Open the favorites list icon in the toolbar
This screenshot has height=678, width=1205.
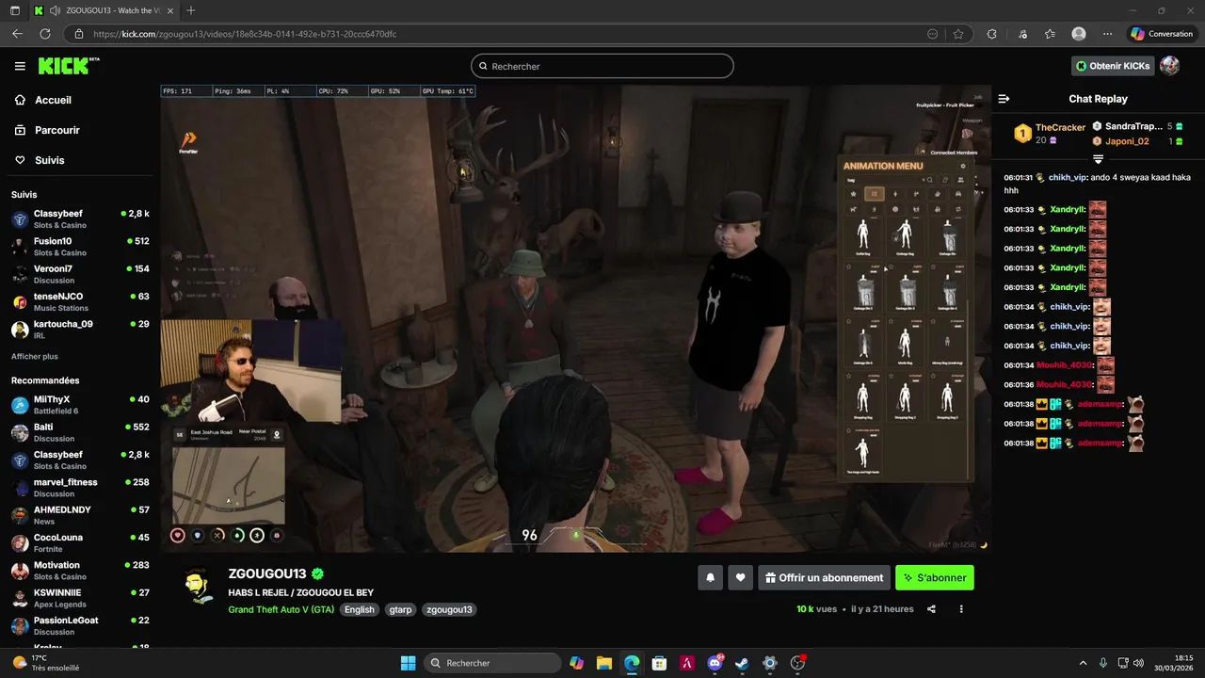[1050, 34]
